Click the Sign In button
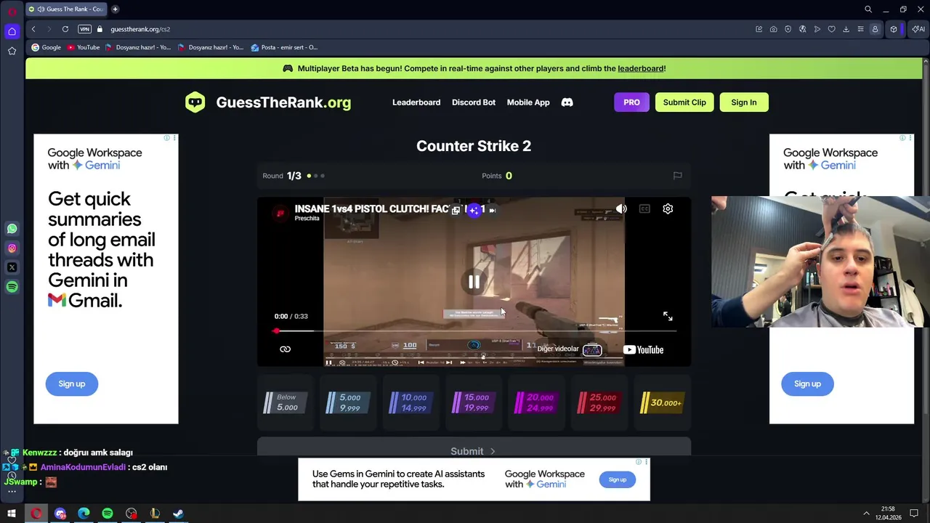Image resolution: width=930 pixels, height=523 pixels. click(x=744, y=102)
